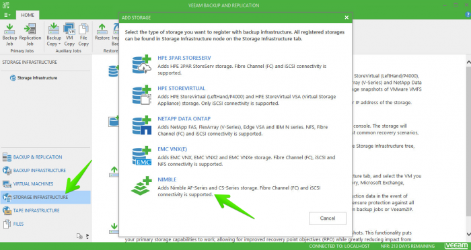471x250 pixels.
Task: Open VIRTUAL MACHINES view
Action: click(x=33, y=183)
